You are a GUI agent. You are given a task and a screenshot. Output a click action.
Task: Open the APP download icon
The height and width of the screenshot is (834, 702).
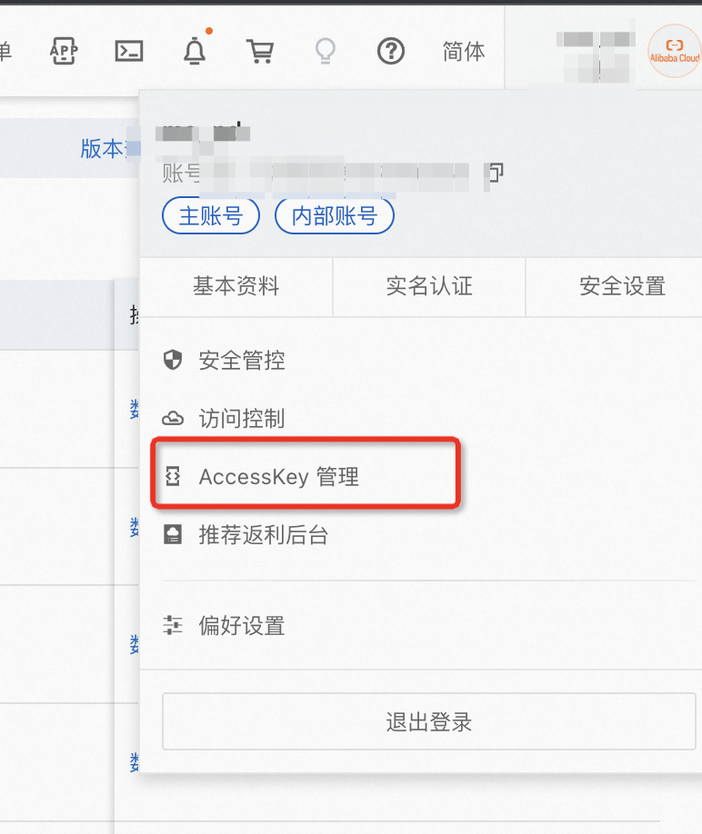[64, 51]
